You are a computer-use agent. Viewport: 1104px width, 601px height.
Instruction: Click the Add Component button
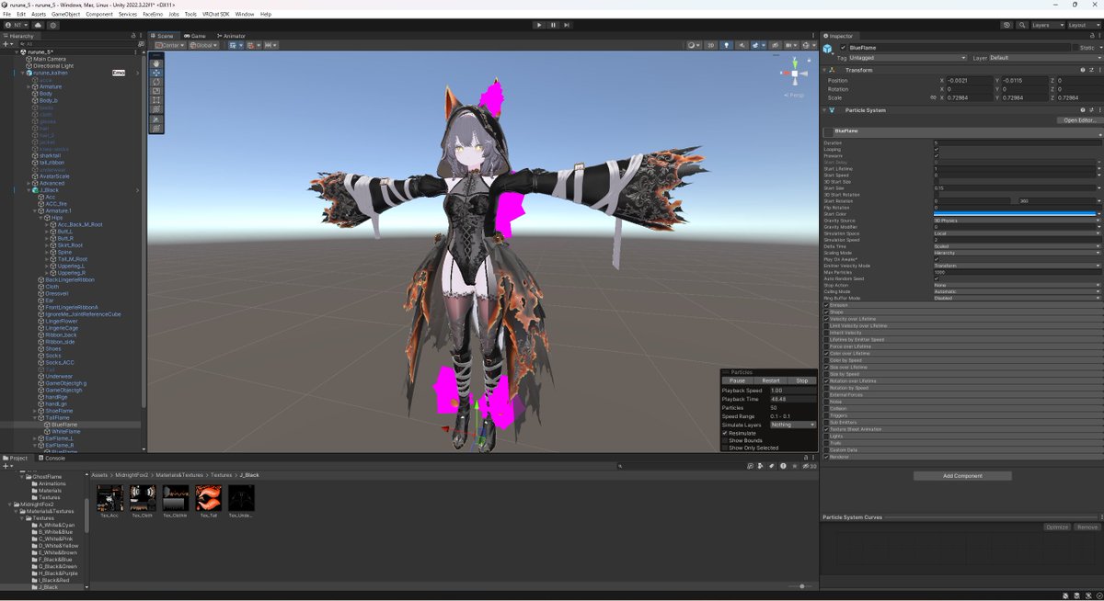[x=962, y=476]
